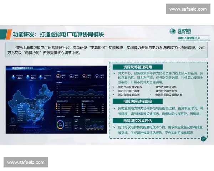Click the page number 10 circle
Image resolution: width=214 pixels, height=171 pixels.
(x=203, y=139)
